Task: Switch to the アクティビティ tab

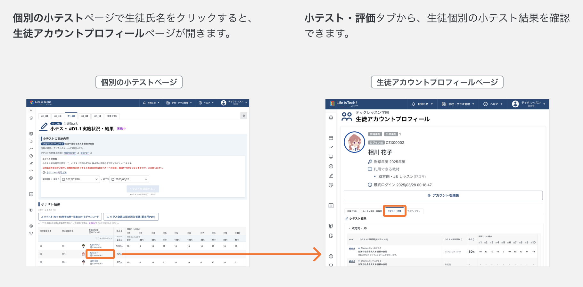Action: (414, 211)
